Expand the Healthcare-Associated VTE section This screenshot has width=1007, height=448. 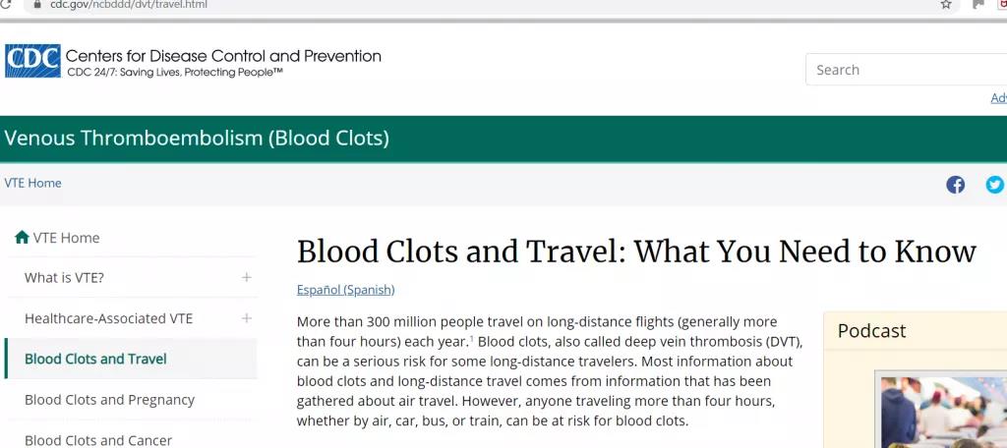tap(247, 318)
